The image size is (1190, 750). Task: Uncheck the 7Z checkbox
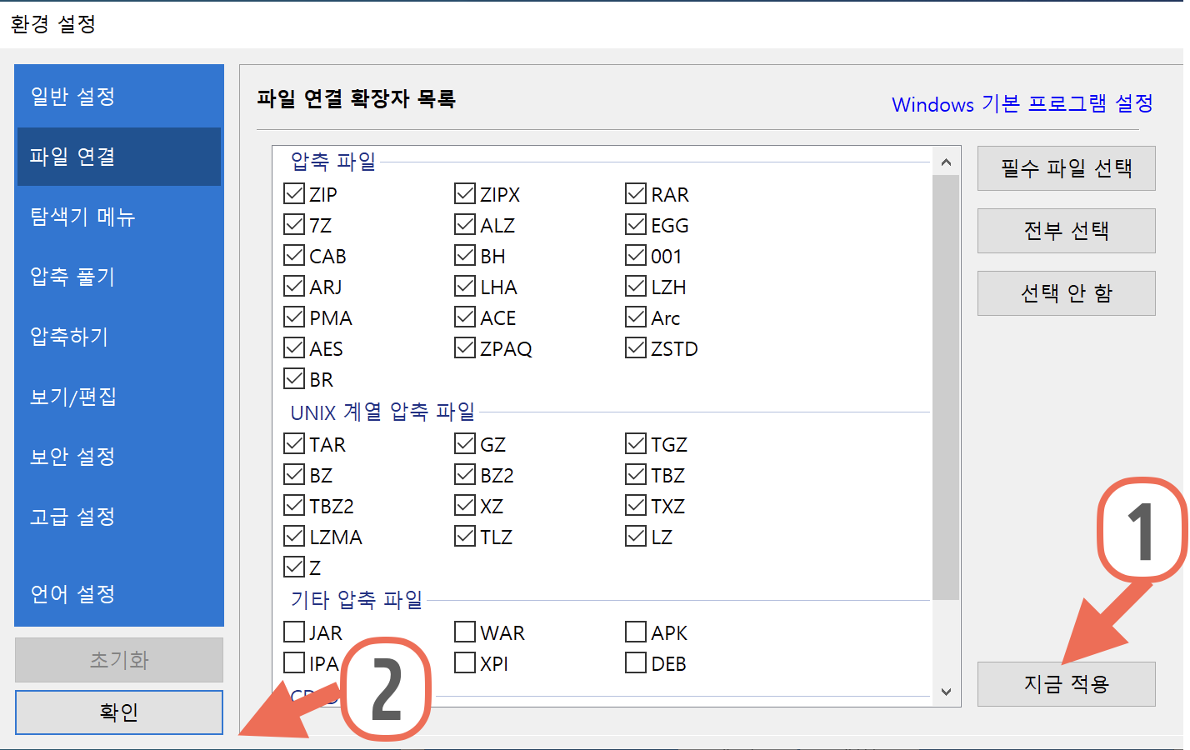tap(294, 225)
